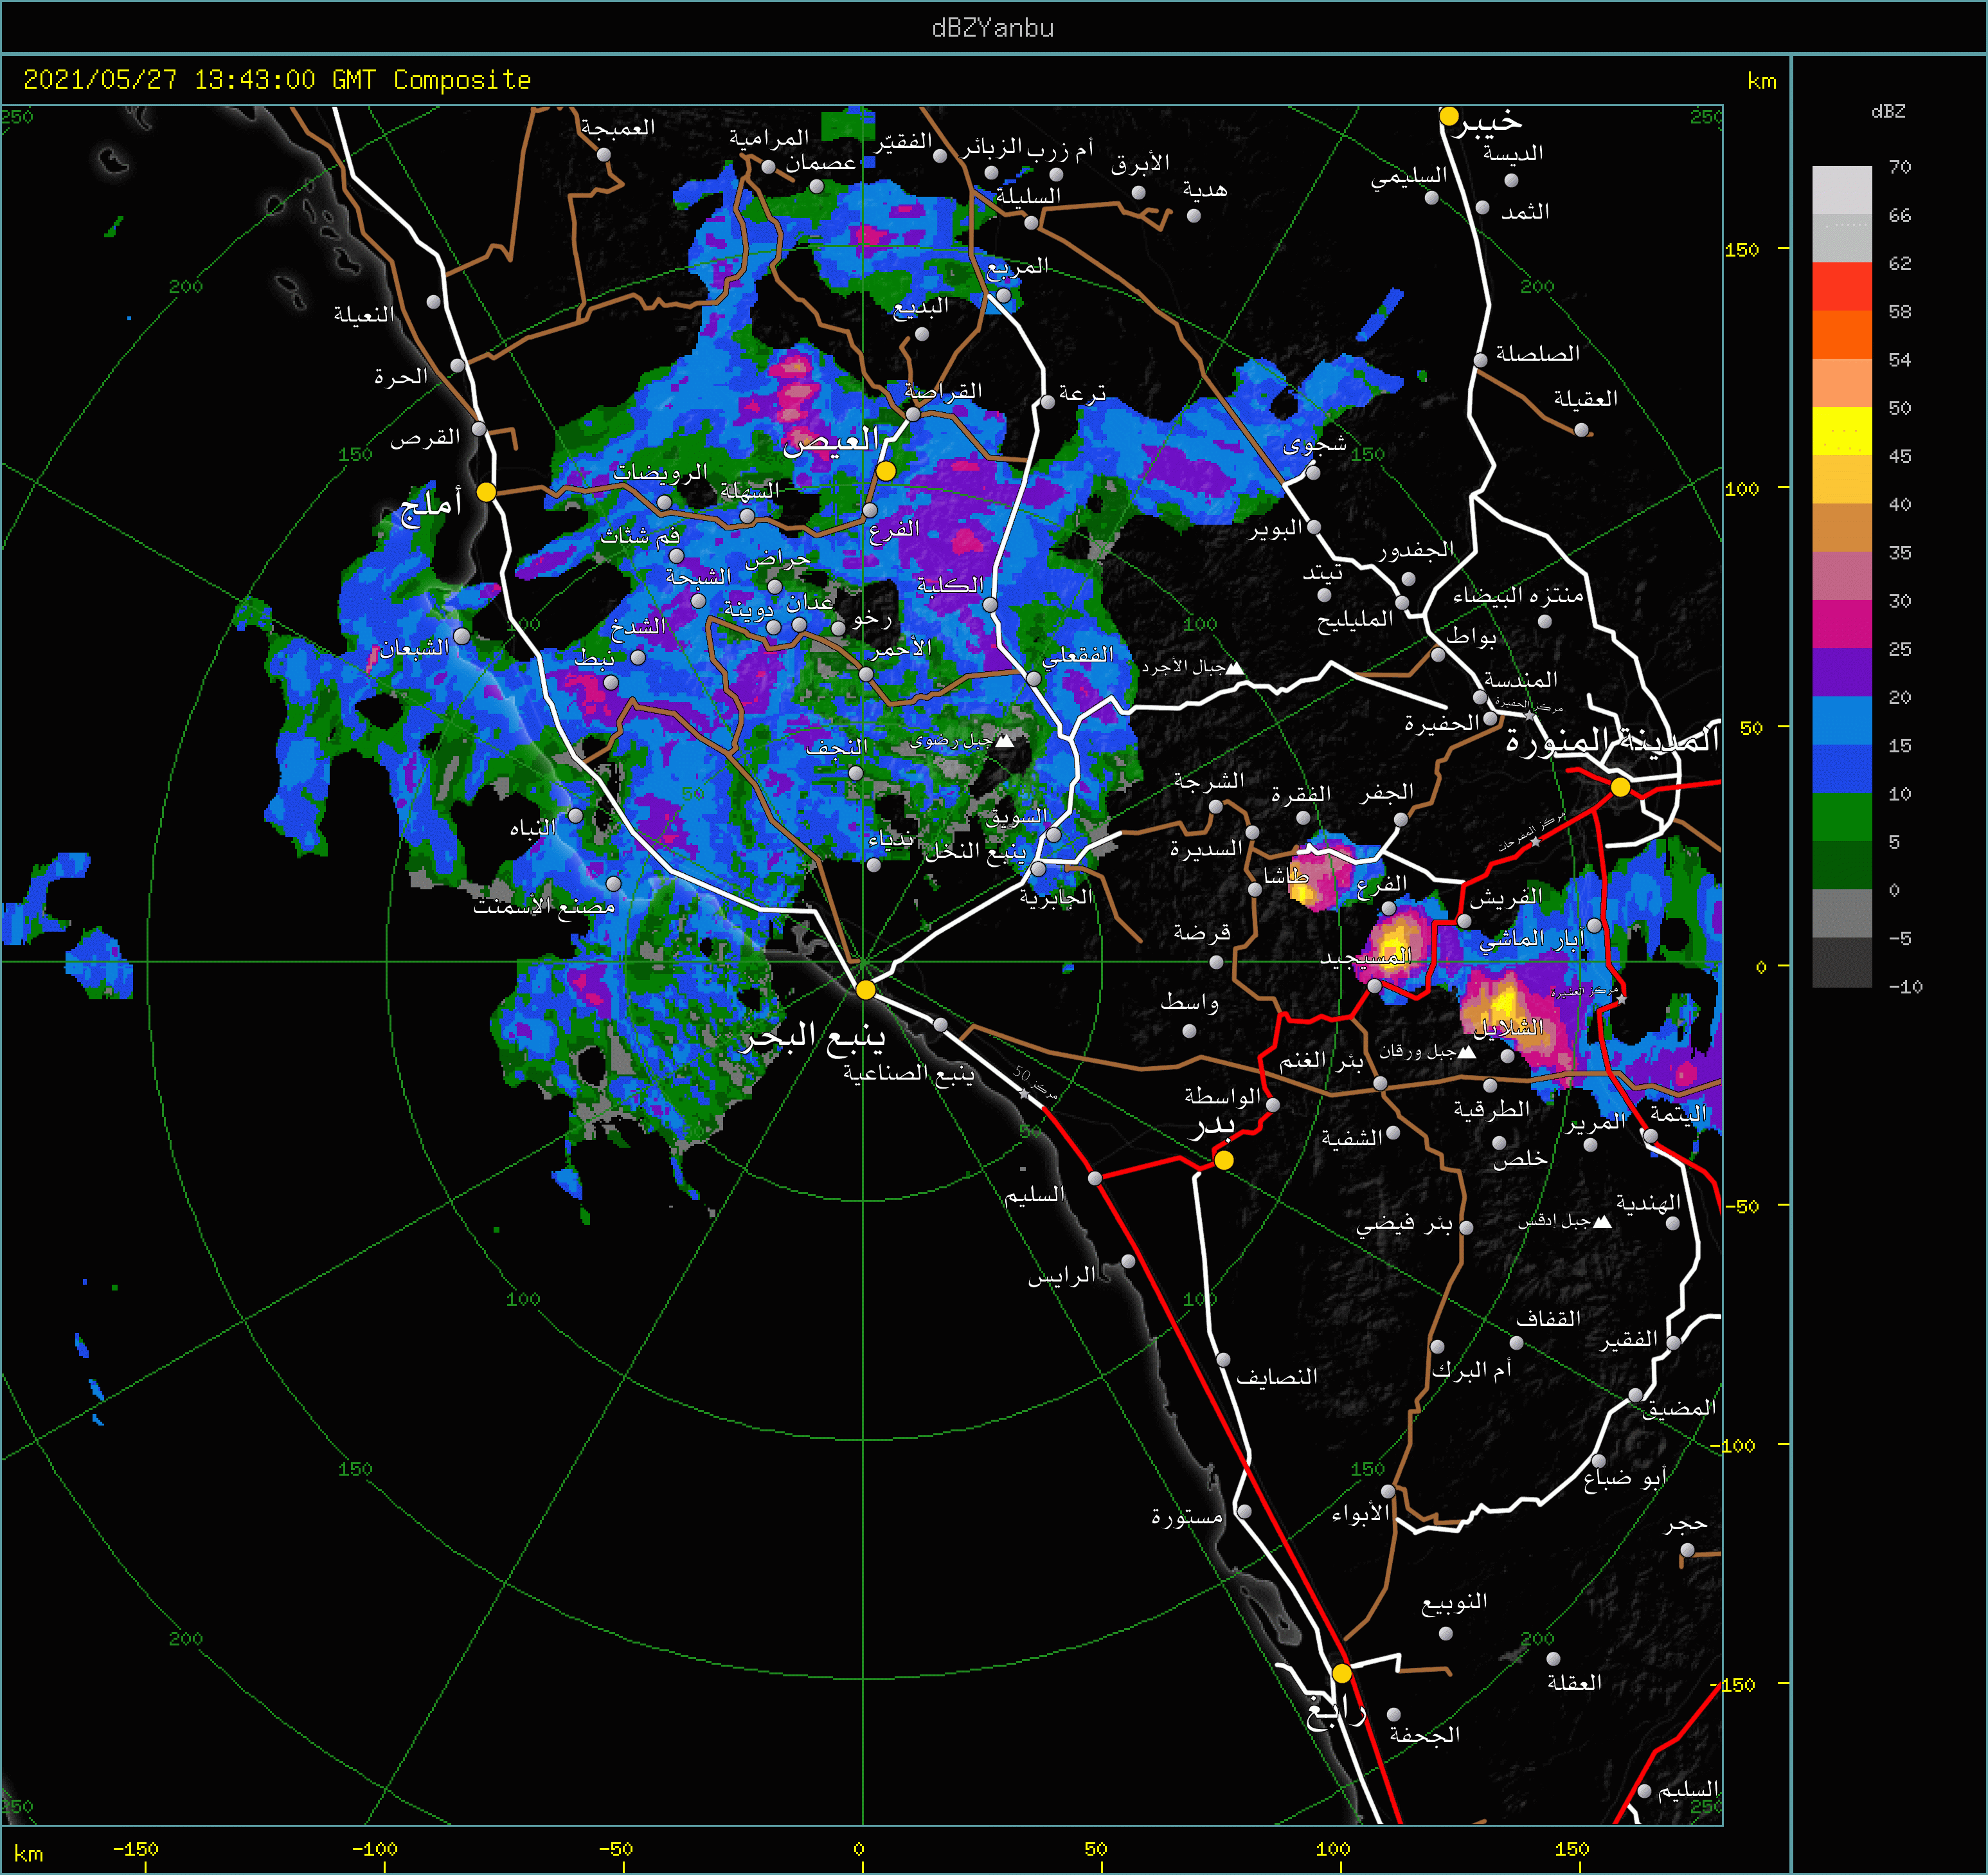Click the أبو ضباع town label
The width and height of the screenshot is (1988, 1875).
tap(1625, 1478)
